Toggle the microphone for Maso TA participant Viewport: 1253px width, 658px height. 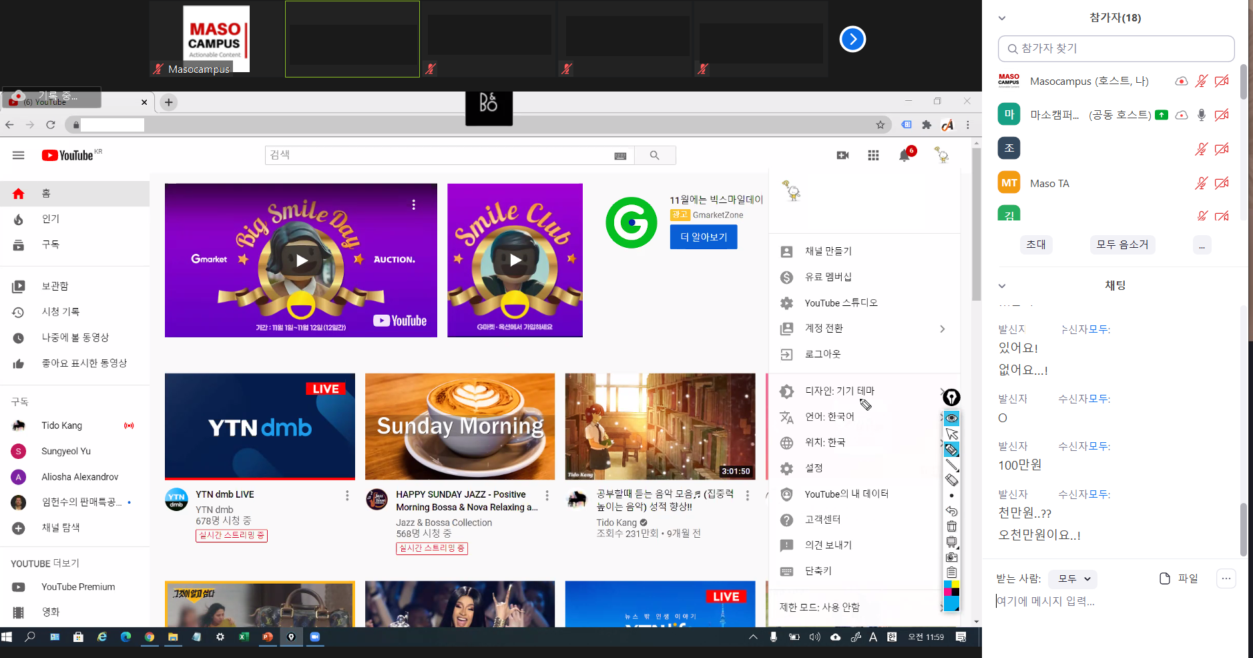click(x=1201, y=183)
